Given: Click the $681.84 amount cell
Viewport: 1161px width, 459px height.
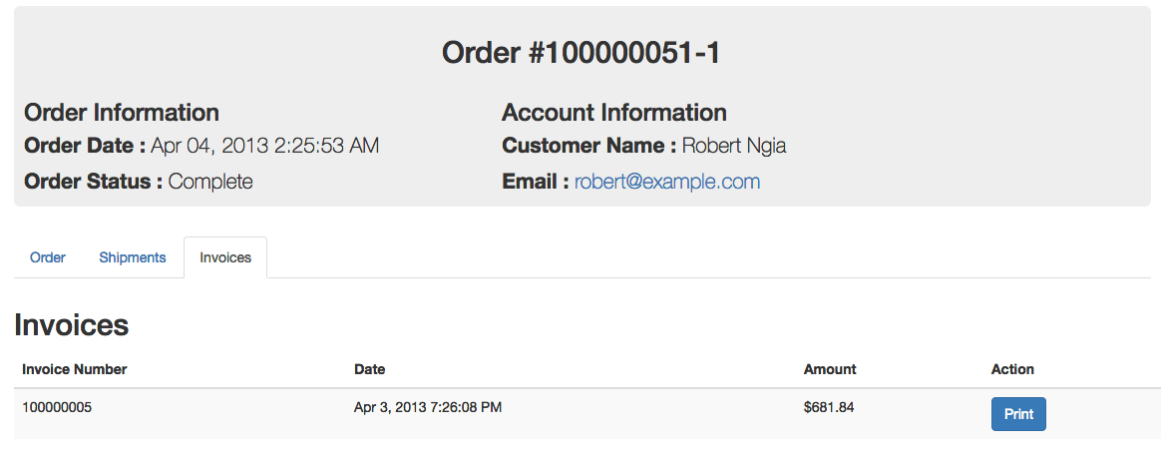Looking at the screenshot, I should tap(829, 407).
